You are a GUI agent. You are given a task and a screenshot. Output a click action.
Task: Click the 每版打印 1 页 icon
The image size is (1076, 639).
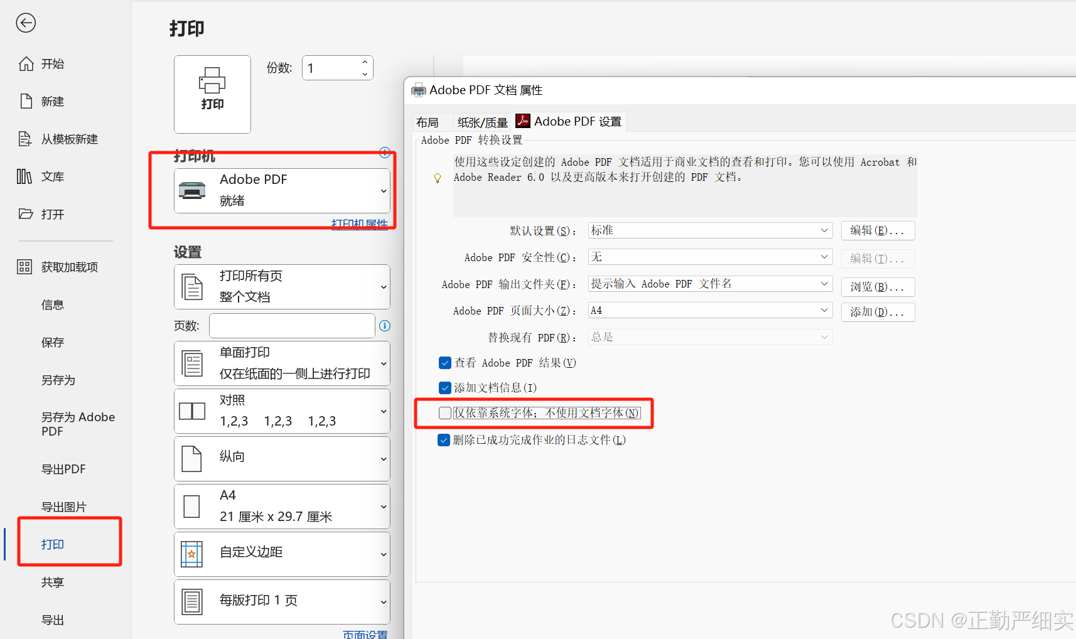[192, 602]
